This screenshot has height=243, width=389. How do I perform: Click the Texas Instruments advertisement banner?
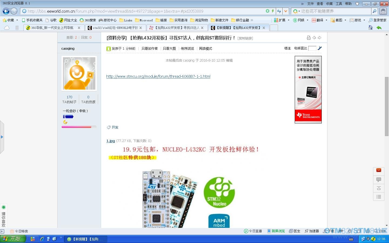[308, 90]
